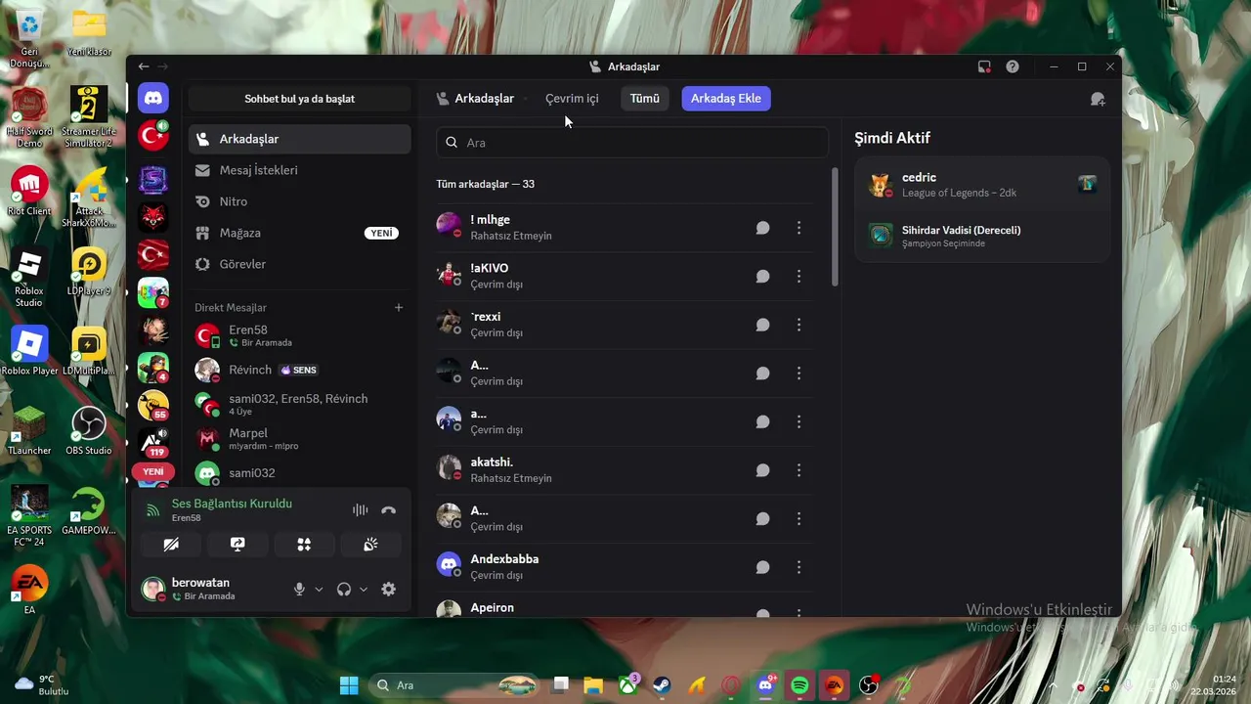This screenshot has height=704, width=1251.
Task: Open more options for !aKIVO
Action: (x=798, y=277)
